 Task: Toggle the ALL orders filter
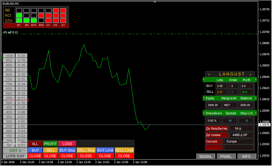coord(35,144)
